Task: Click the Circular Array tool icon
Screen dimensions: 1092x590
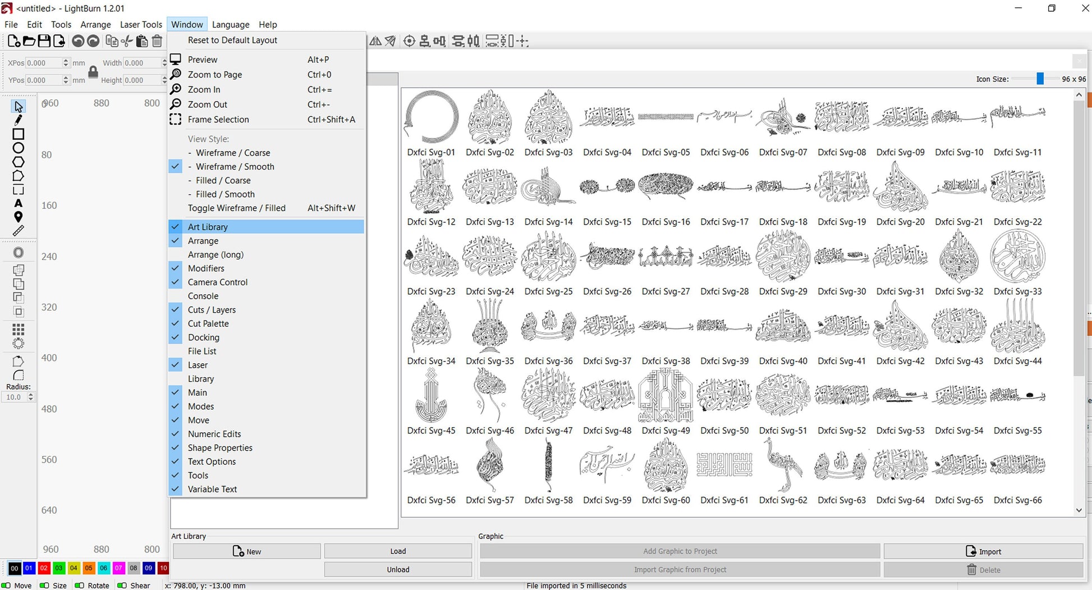Action: [x=19, y=343]
